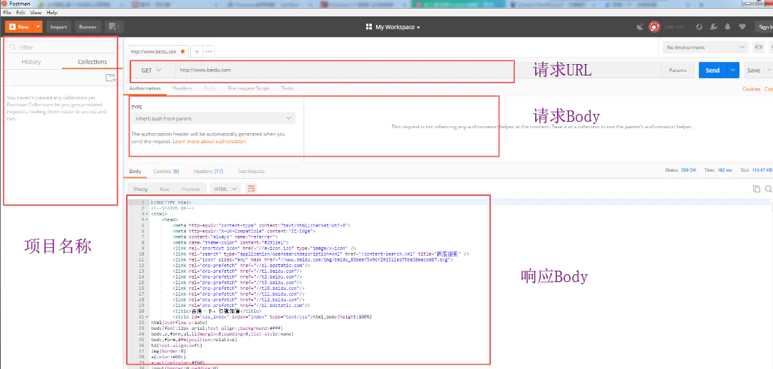Click the new window icon button
The width and height of the screenshot is (773, 369).
pos(114,26)
